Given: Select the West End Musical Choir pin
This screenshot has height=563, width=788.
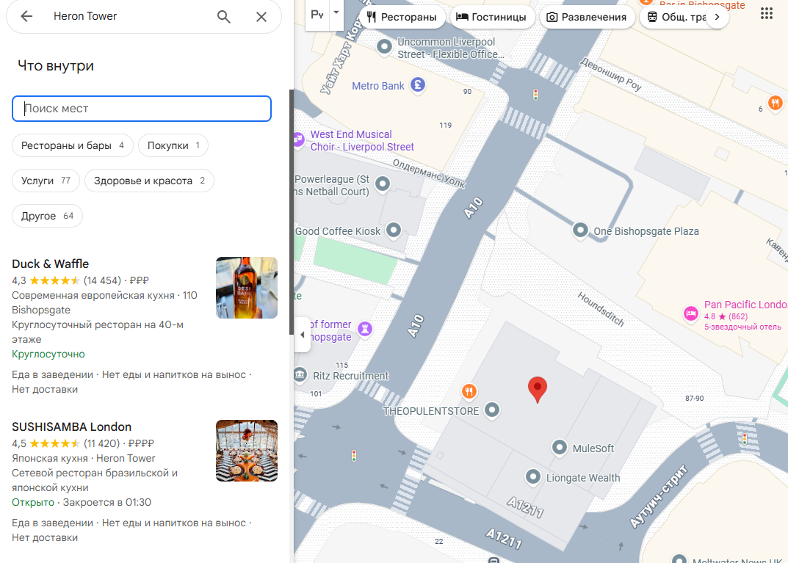Looking at the screenshot, I should point(298,139).
